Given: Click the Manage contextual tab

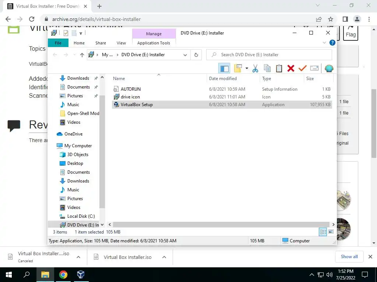Looking at the screenshot, I should click(x=154, y=34).
